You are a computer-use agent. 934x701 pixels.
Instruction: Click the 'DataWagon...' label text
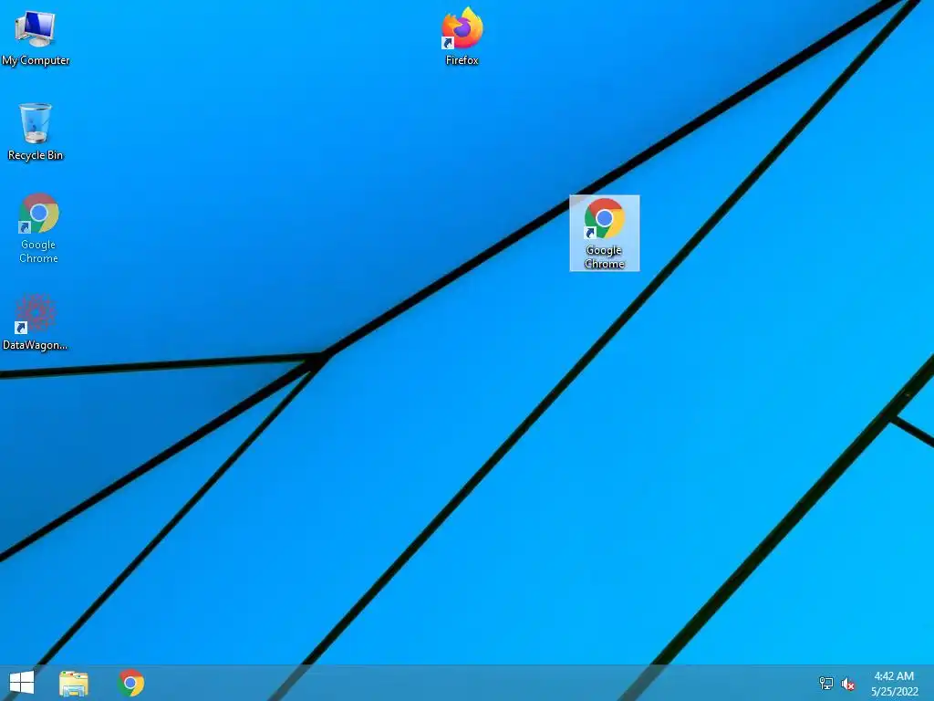(x=35, y=345)
